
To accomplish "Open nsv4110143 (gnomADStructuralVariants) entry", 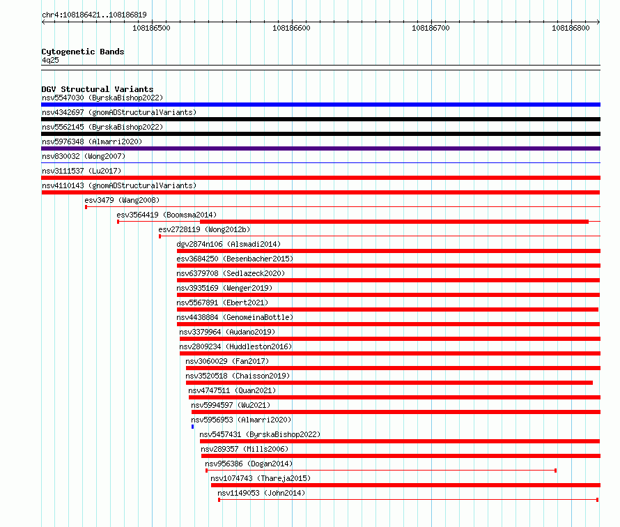I will (119, 185).
